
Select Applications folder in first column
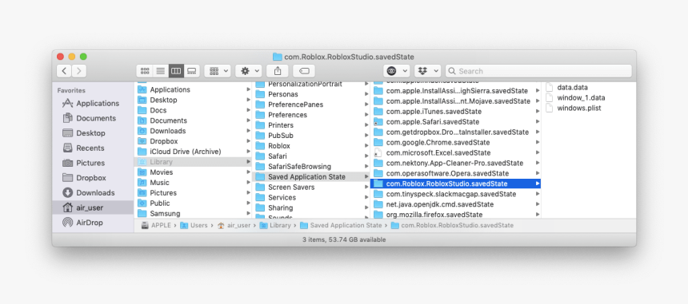tap(193, 89)
